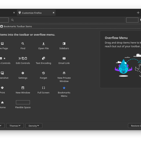Click the Bookmarks Toolbar Items label

[18, 26]
